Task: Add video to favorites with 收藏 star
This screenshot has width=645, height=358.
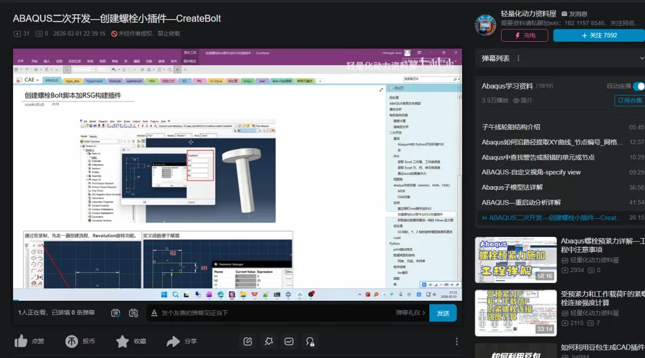Action: (122, 341)
